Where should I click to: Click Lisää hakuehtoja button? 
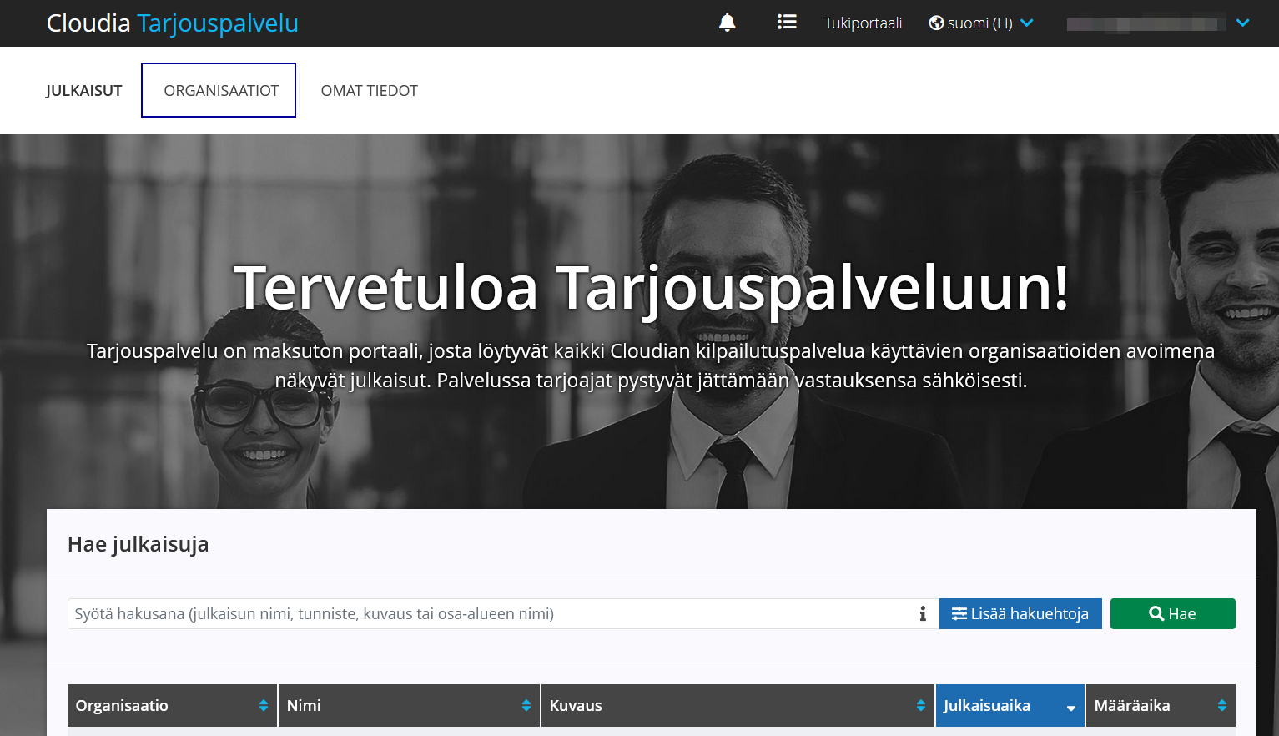[x=1020, y=614]
